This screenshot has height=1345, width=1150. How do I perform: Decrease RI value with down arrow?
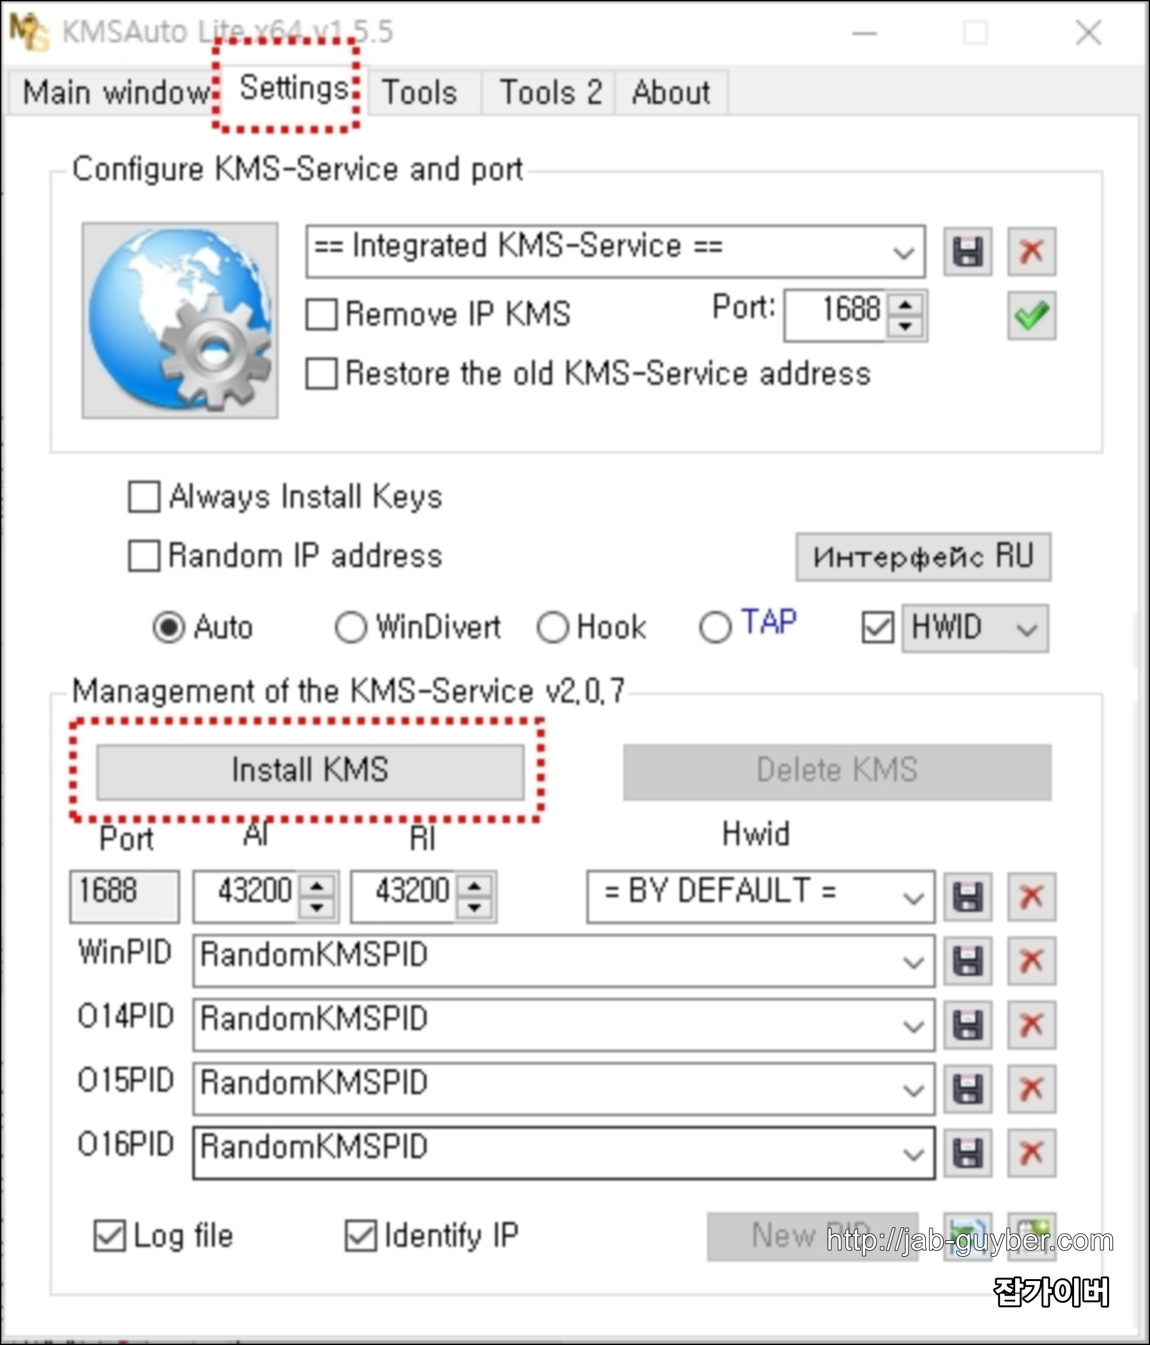[475, 908]
